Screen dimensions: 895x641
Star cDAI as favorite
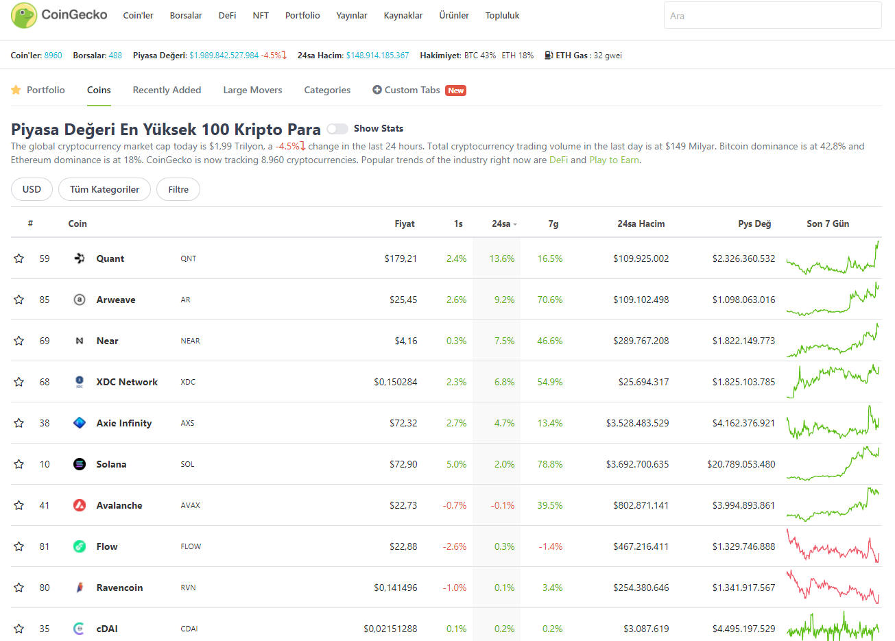pos(19,629)
